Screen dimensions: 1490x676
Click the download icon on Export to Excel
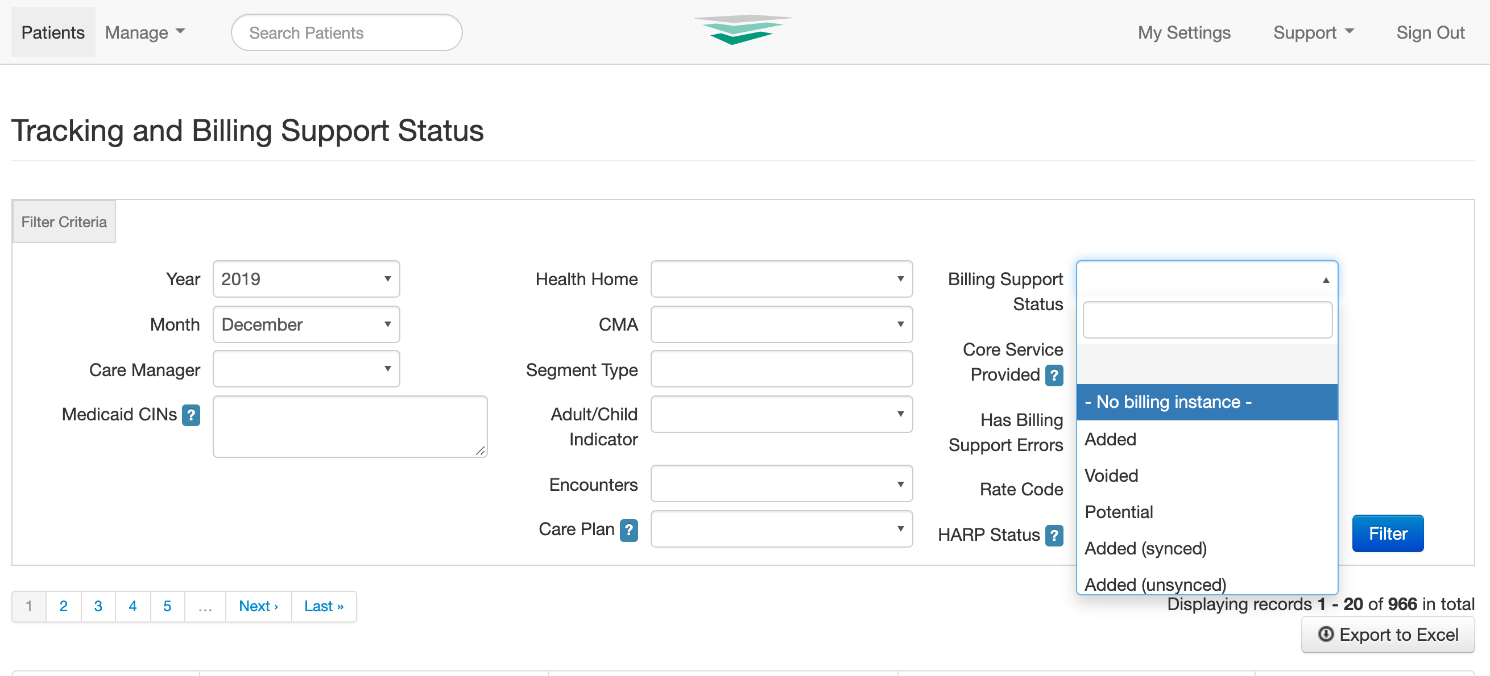click(x=1327, y=635)
